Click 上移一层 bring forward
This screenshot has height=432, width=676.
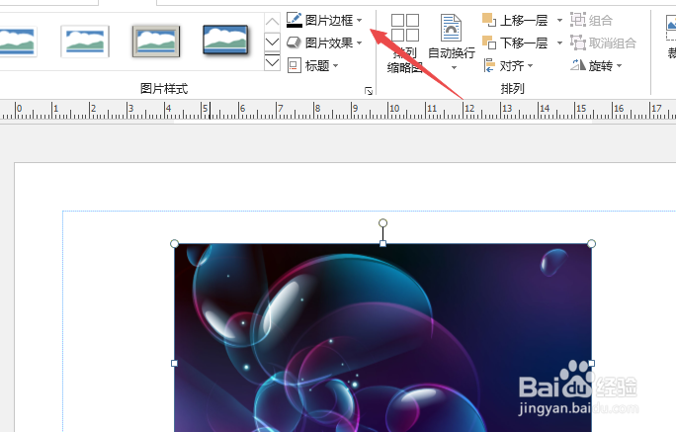pyautogui.click(x=516, y=20)
